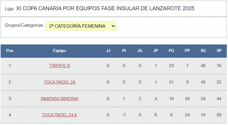This screenshot has height=125, width=228.
Task: Select the JJ column header
Action: [x=108, y=51]
